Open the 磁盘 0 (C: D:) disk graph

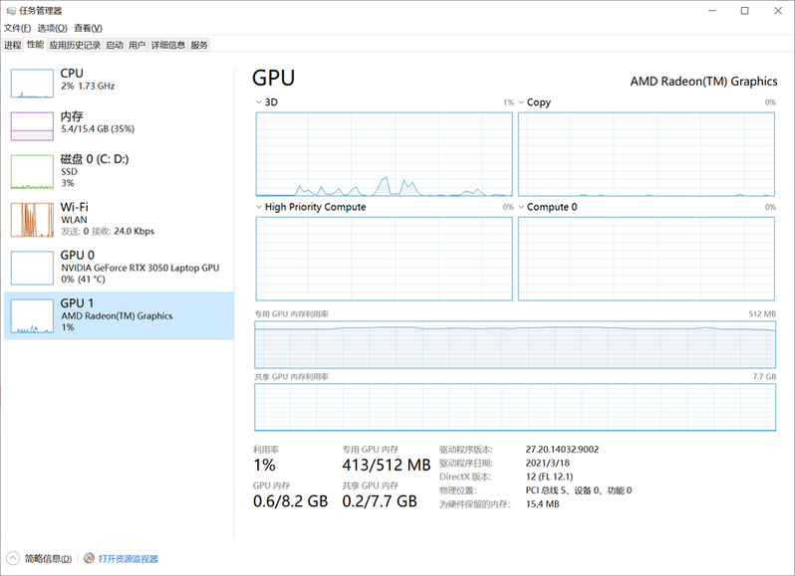(32, 172)
